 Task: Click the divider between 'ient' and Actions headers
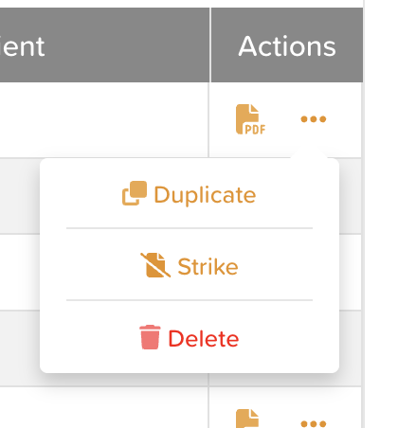coord(210,45)
